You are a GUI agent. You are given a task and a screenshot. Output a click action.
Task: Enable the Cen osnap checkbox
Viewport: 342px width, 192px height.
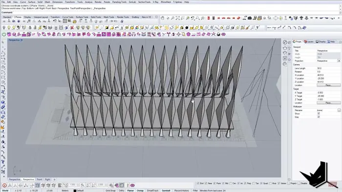click(x=231, y=183)
